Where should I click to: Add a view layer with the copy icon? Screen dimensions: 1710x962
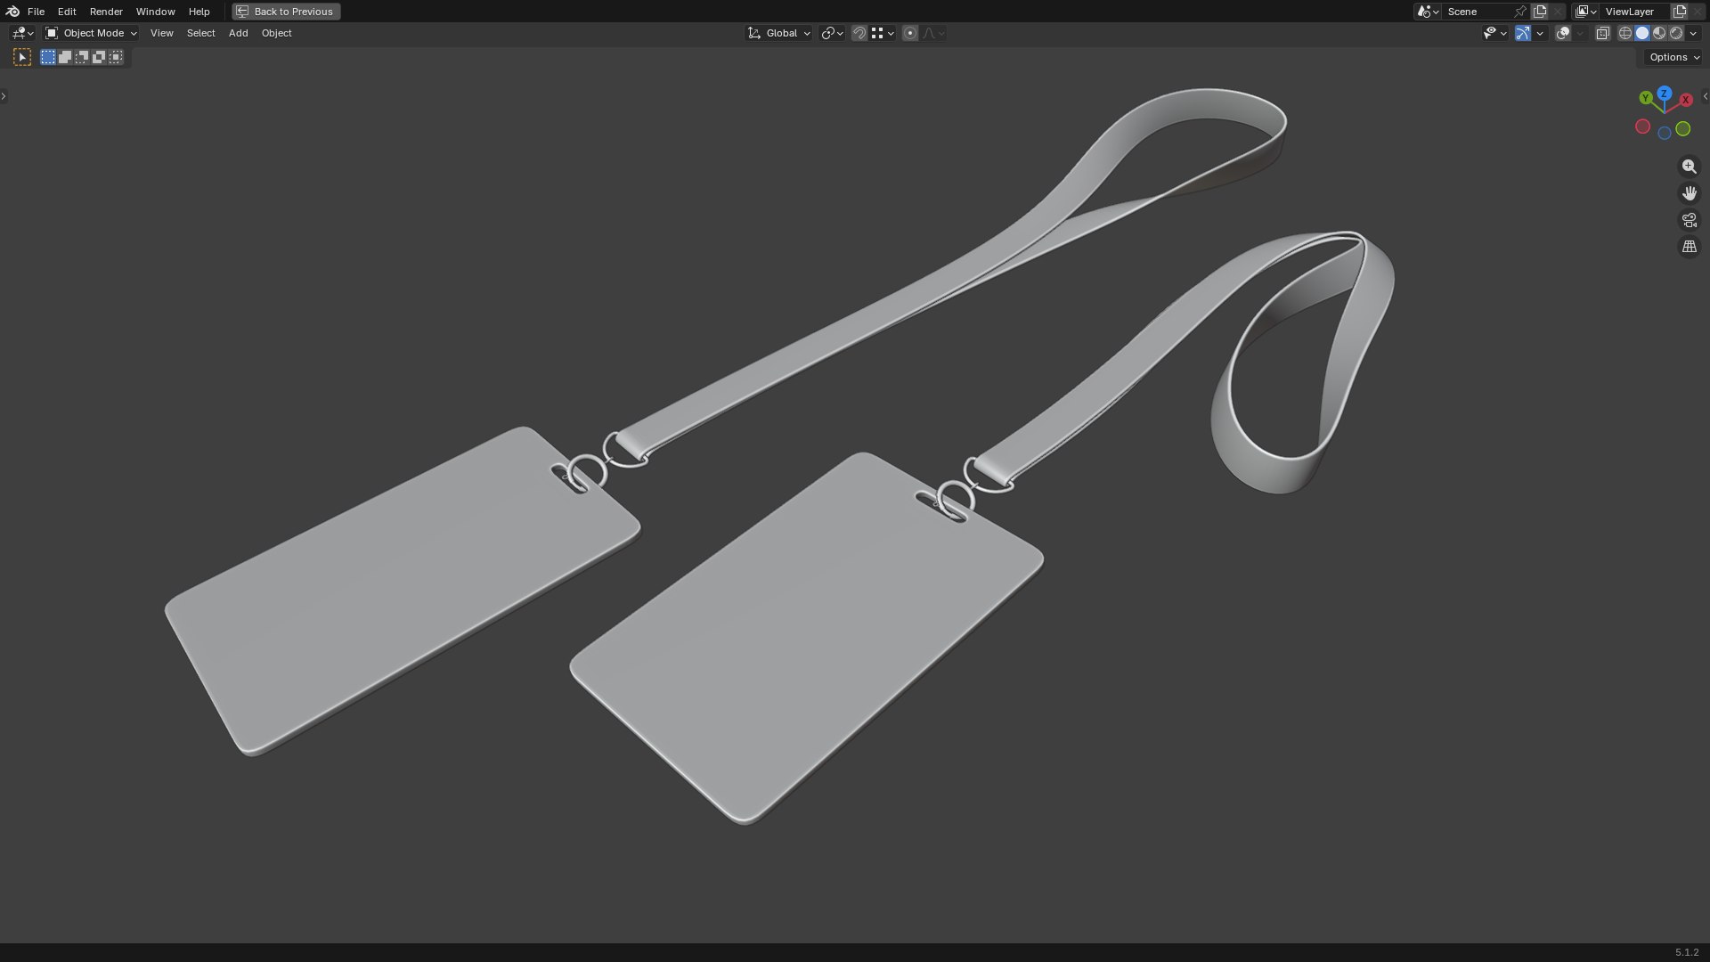pos(1680,12)
